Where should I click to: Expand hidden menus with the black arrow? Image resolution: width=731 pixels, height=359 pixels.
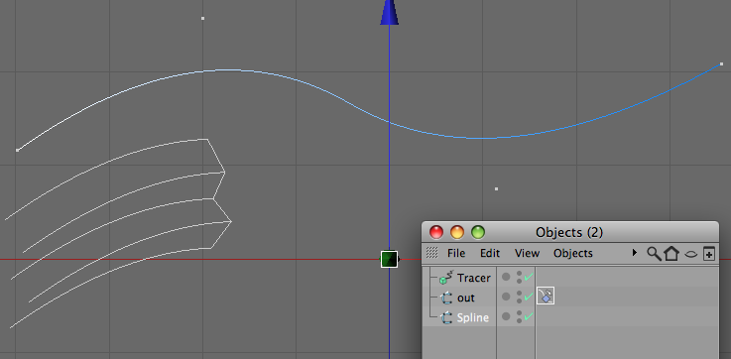[x=635, y=253]
